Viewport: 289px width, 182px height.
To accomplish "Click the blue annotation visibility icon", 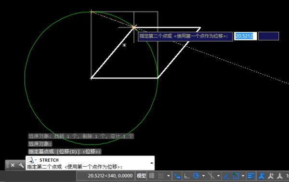I will point(262,176).
